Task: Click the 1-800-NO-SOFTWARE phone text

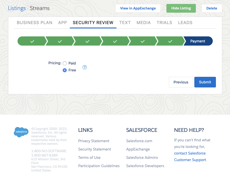Action: pyautogui.click(x=49, y=151)
